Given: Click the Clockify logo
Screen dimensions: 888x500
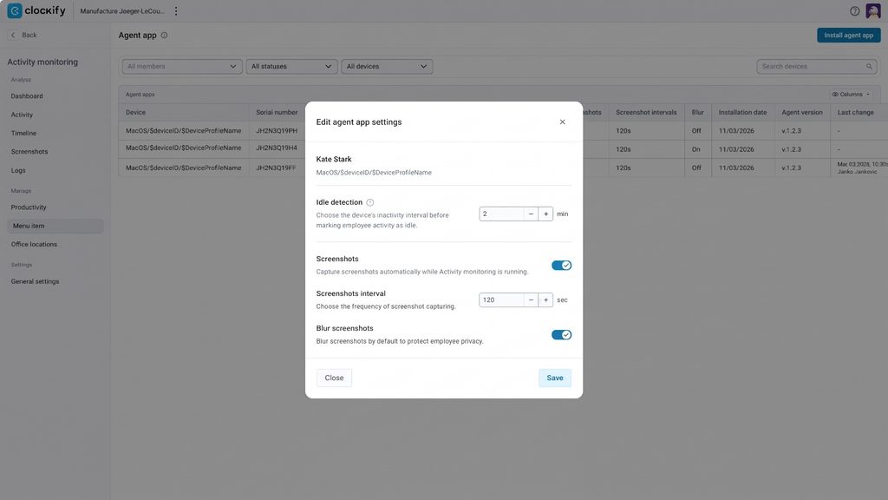Looking at the screenshot, I should tap(36, 10).
